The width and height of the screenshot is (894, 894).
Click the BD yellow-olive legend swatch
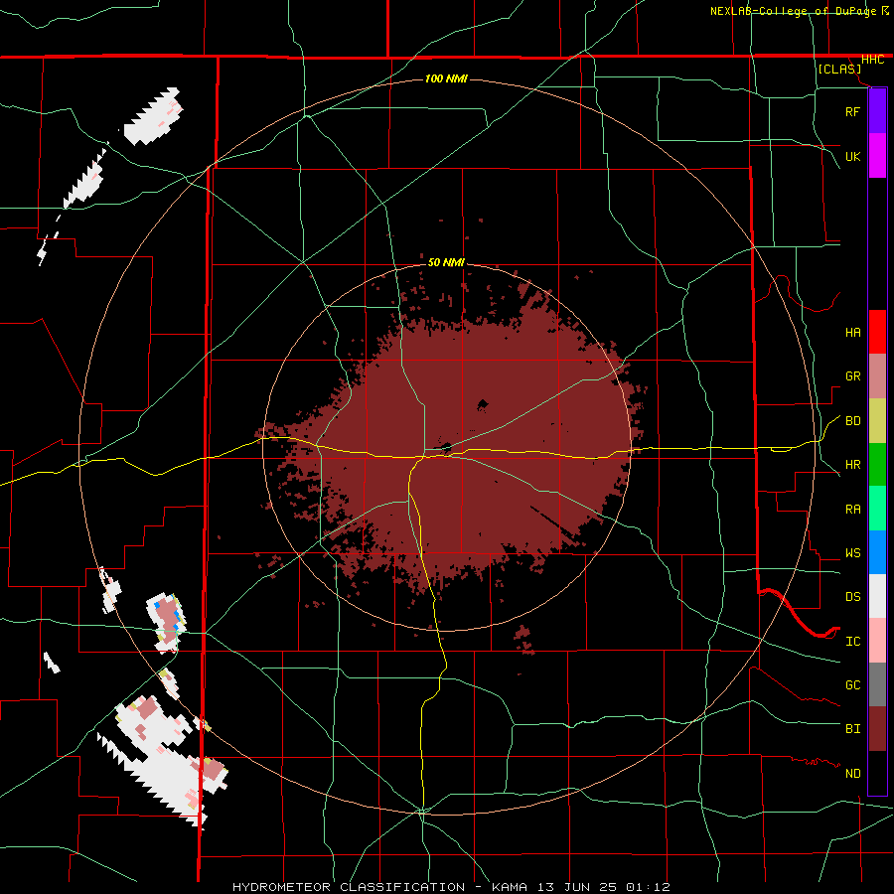[877, 421]
